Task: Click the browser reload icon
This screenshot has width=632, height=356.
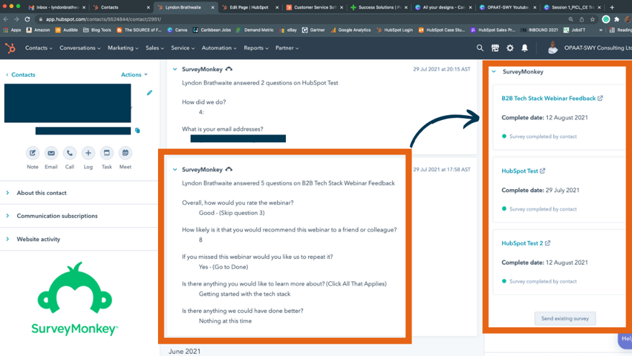Action: (x=27, y=19)
